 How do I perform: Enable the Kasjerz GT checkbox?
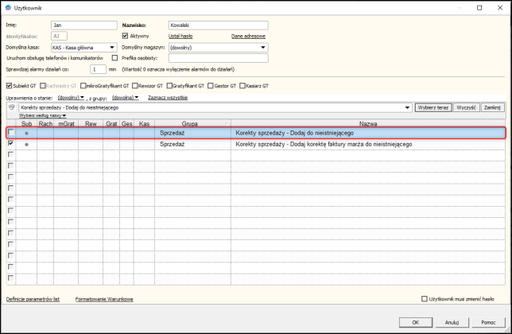(242, 86)
